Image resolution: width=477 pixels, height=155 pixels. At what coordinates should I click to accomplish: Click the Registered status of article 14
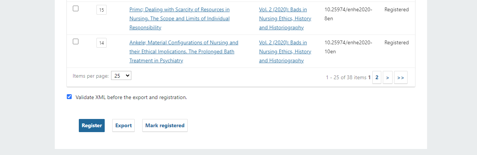point(396,43)
